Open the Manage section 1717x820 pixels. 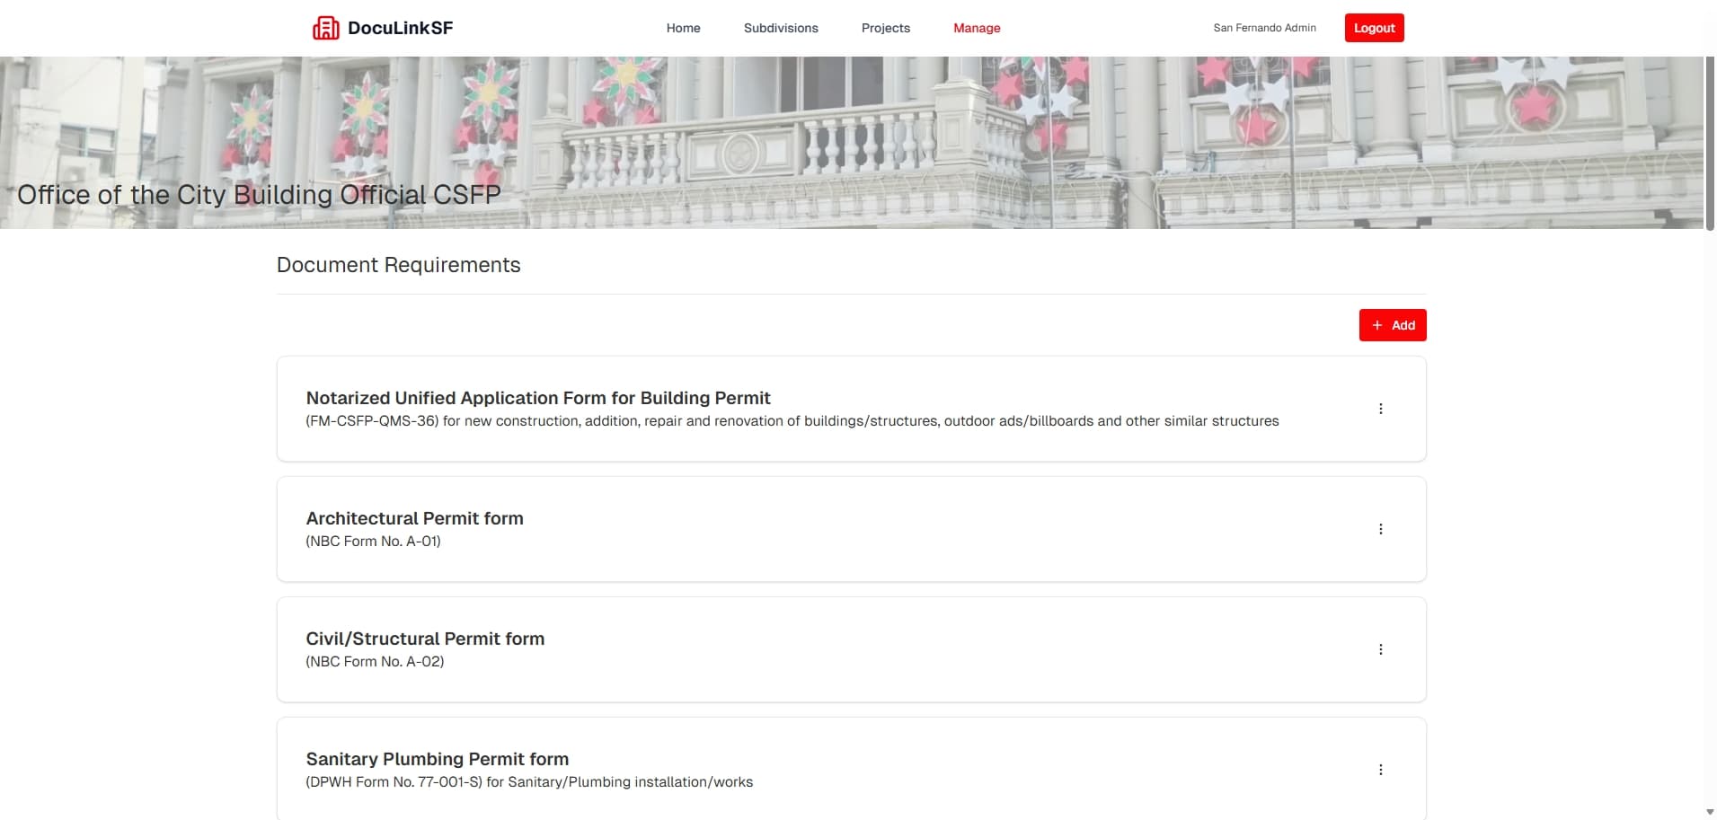(x=977, y=28)
